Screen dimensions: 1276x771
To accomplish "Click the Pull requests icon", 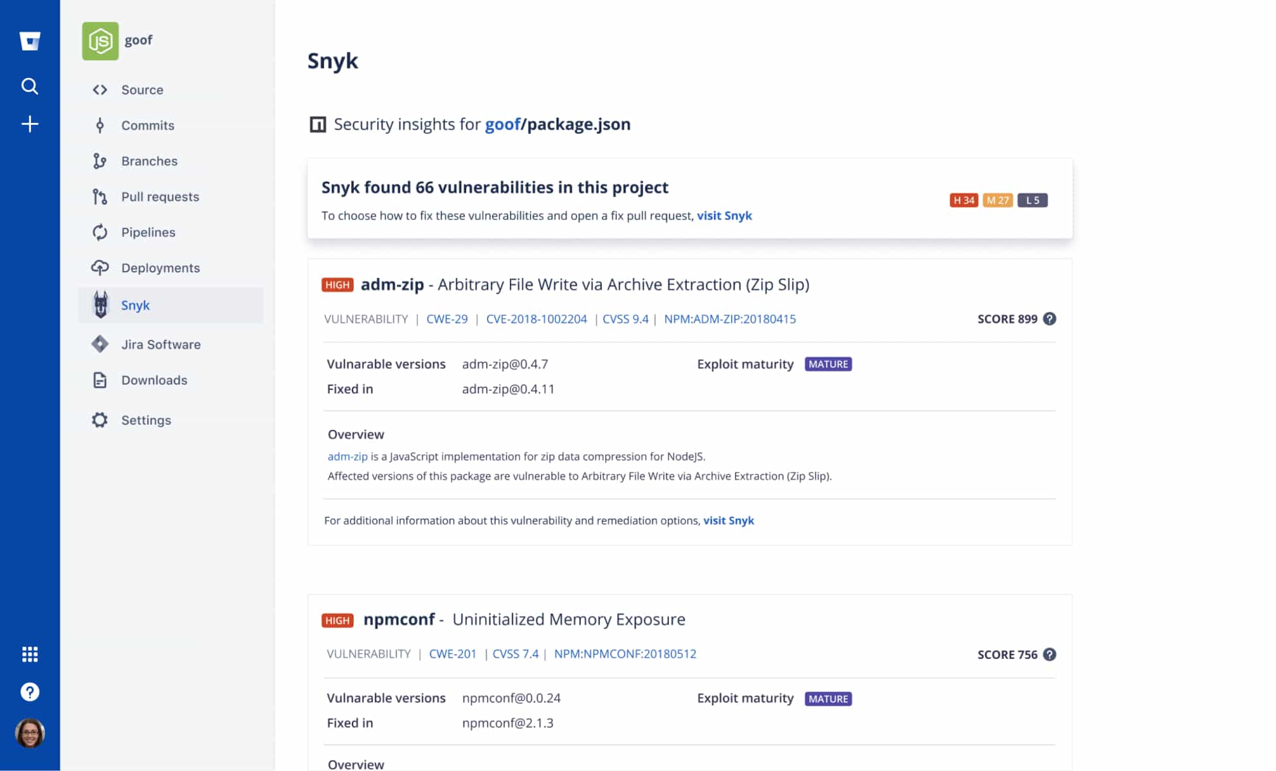I will 99,196.
